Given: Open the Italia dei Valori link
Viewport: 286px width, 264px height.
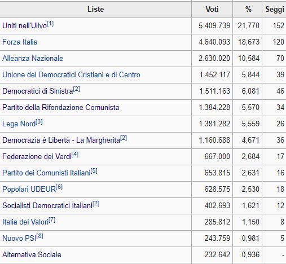Looking at the screenshot, I should tap(25, 222).
